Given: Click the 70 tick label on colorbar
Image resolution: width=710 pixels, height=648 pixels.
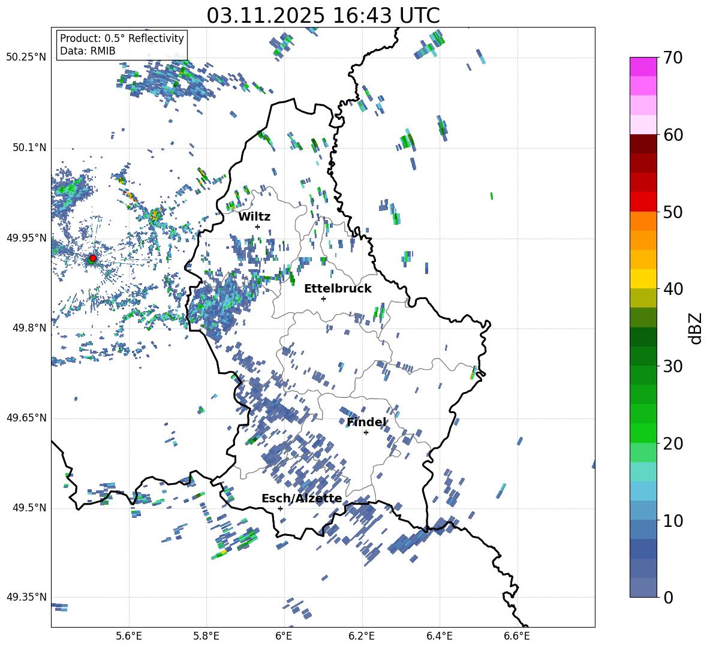Looking at the screenshot, I should [x=673, y=58].
